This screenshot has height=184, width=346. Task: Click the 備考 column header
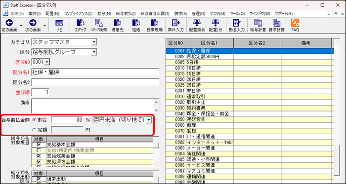(x=306, y=43)
